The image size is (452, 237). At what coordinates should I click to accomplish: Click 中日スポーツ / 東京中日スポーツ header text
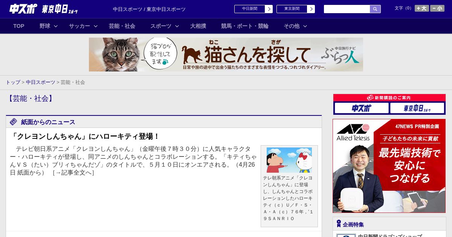[149, 9]
